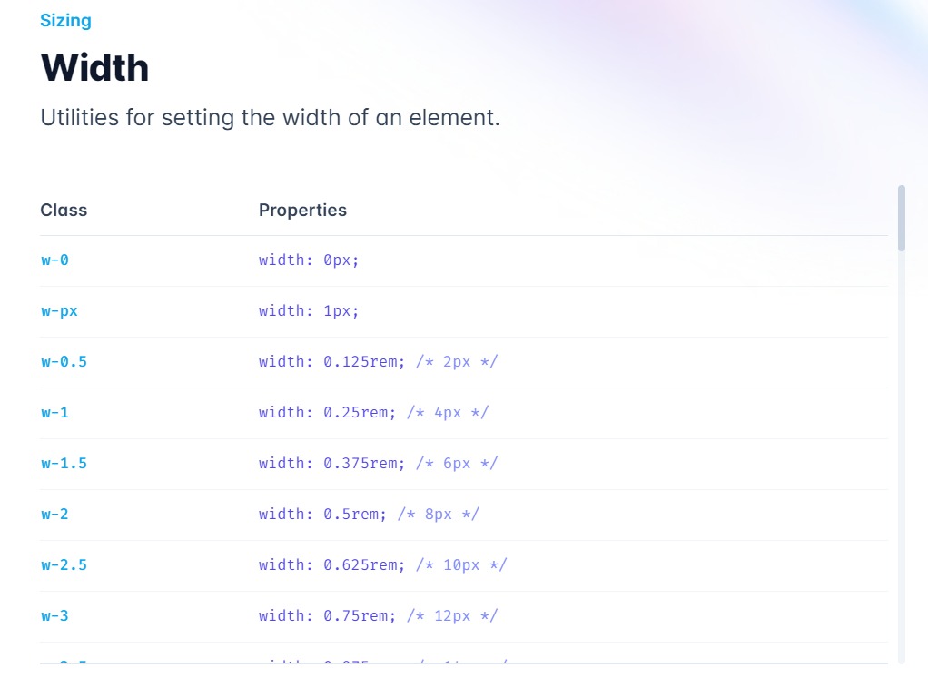Screen dimensions: 928x697
Task: Select the w-2.5 class entry
Action: (64, 564)
